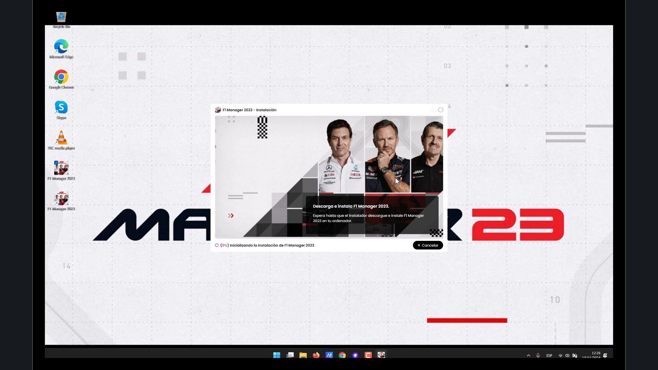Launch Firefox from the taskbar
Image resolution: width=658 pixels, height=370 pixels.
(x=316, y=355)
